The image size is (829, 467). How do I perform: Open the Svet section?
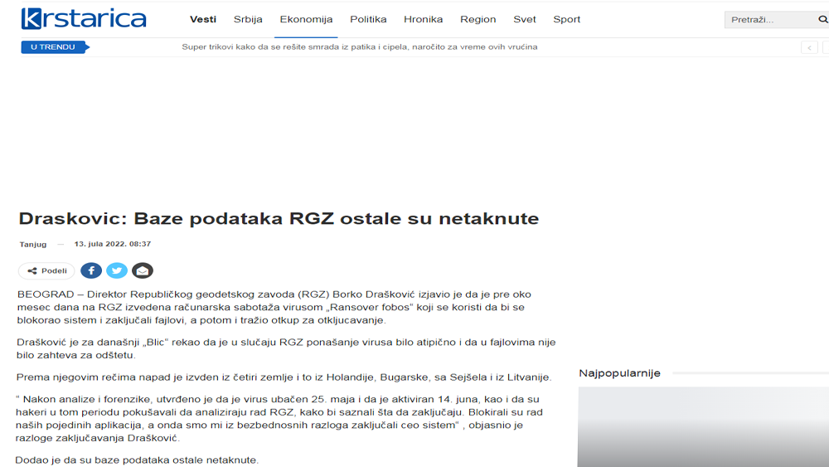point(525,20)
